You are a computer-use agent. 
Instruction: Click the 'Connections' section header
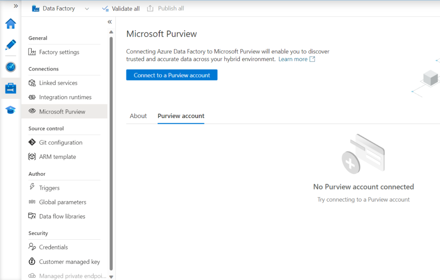point(43,69)
